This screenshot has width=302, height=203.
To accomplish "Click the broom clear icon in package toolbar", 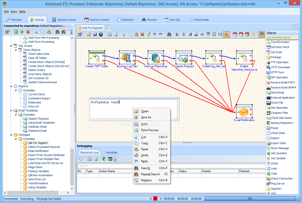I will (x=148, y=35).
